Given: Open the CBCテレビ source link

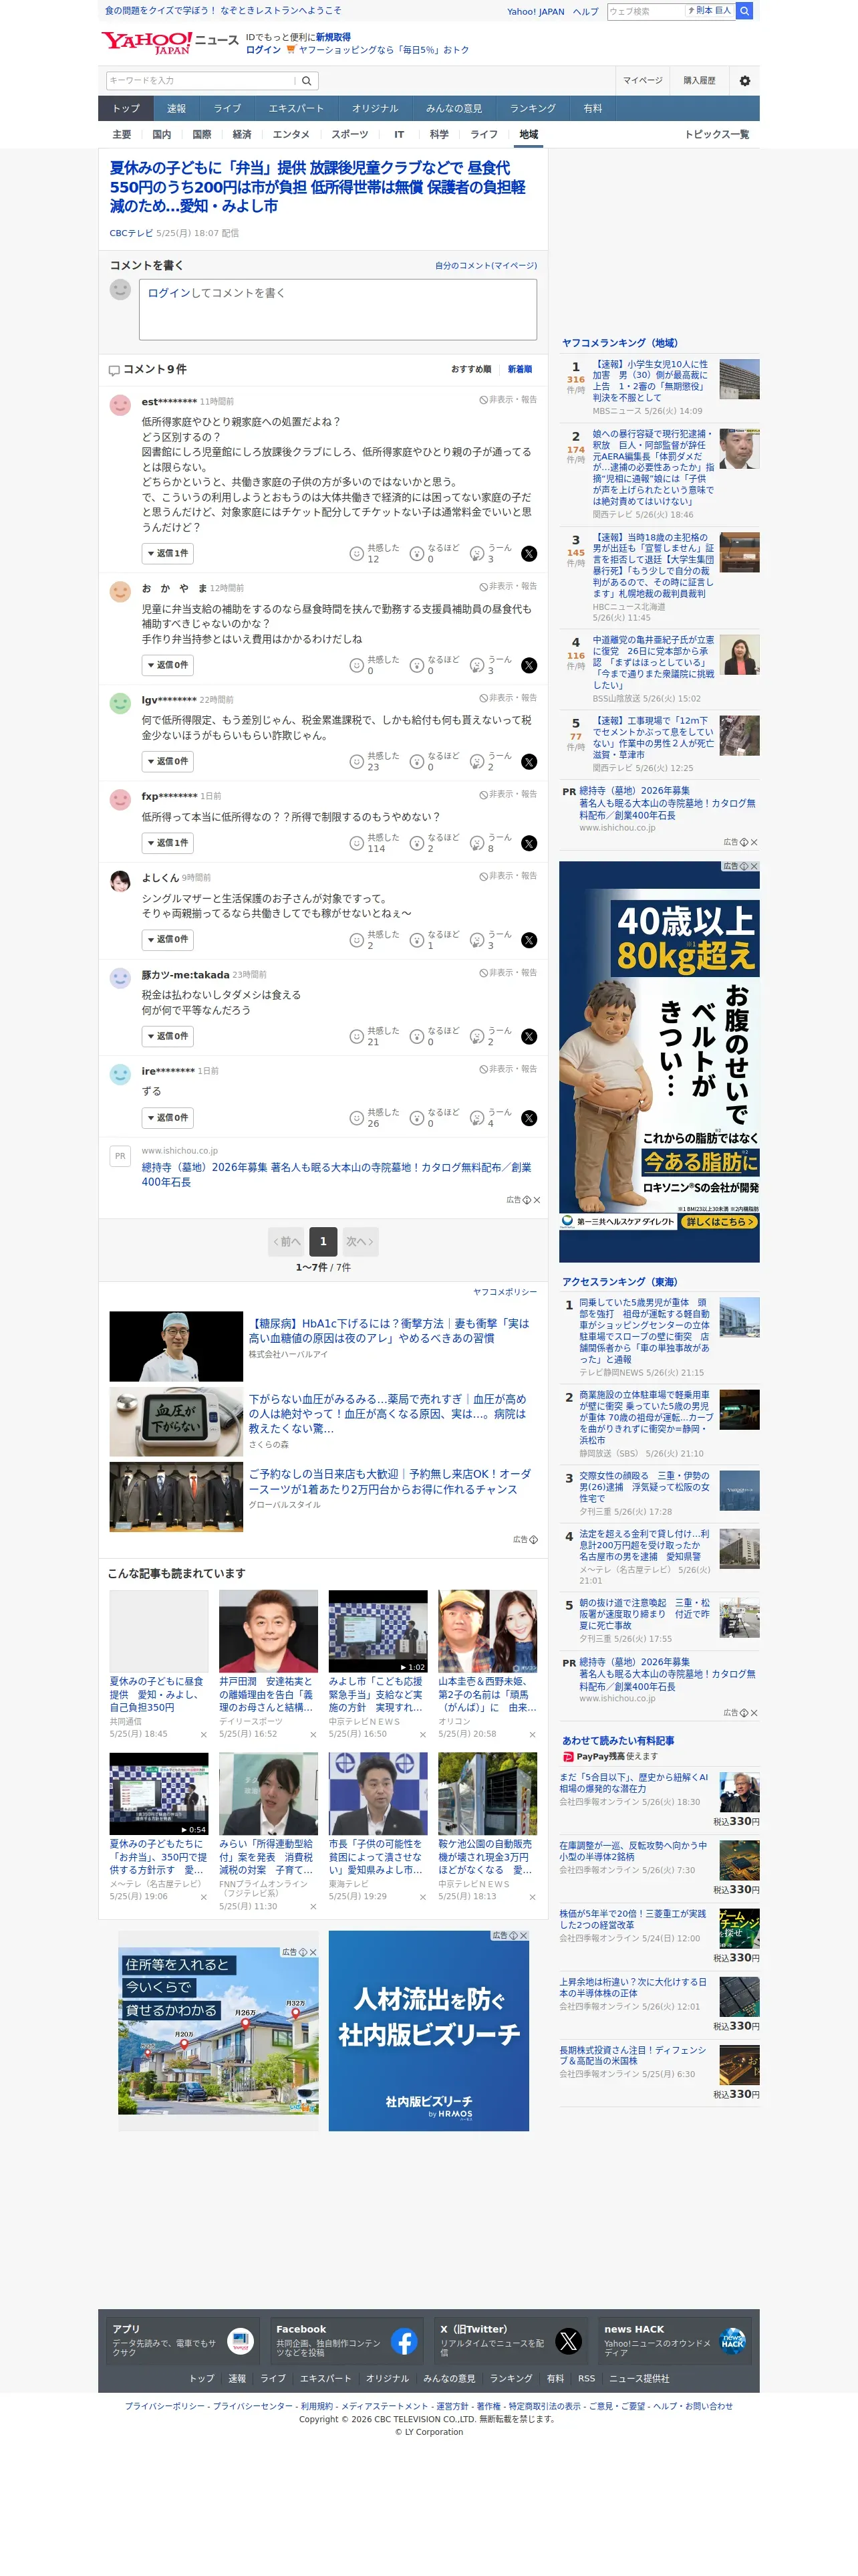Looking at the screenshot, I should 131,234.
